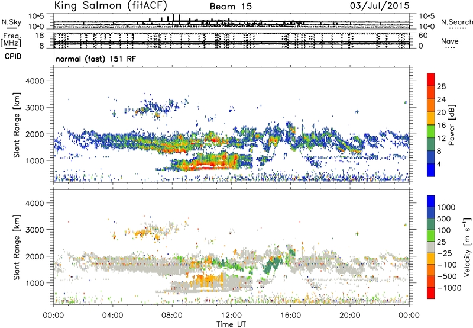
Task: Click the blue bottom segment of Power colorbar
Action: coord(431,170)
